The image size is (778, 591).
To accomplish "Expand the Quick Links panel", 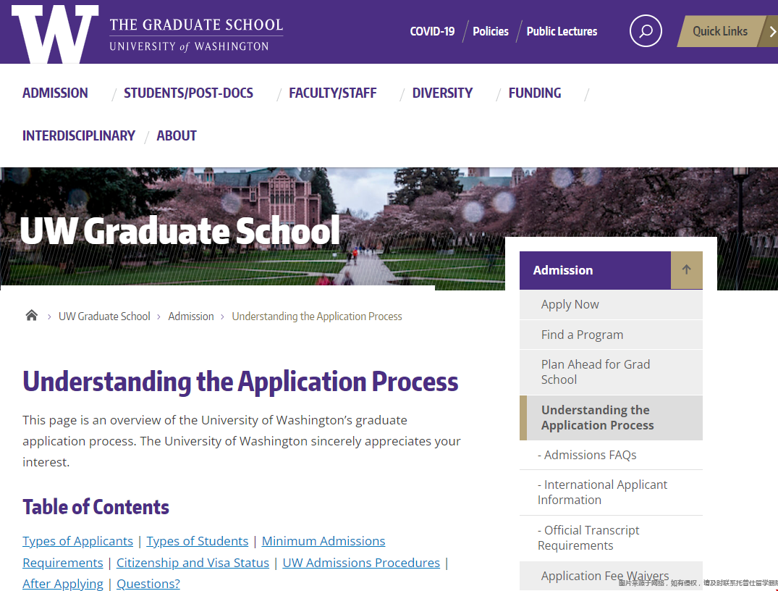I will 727,31.
